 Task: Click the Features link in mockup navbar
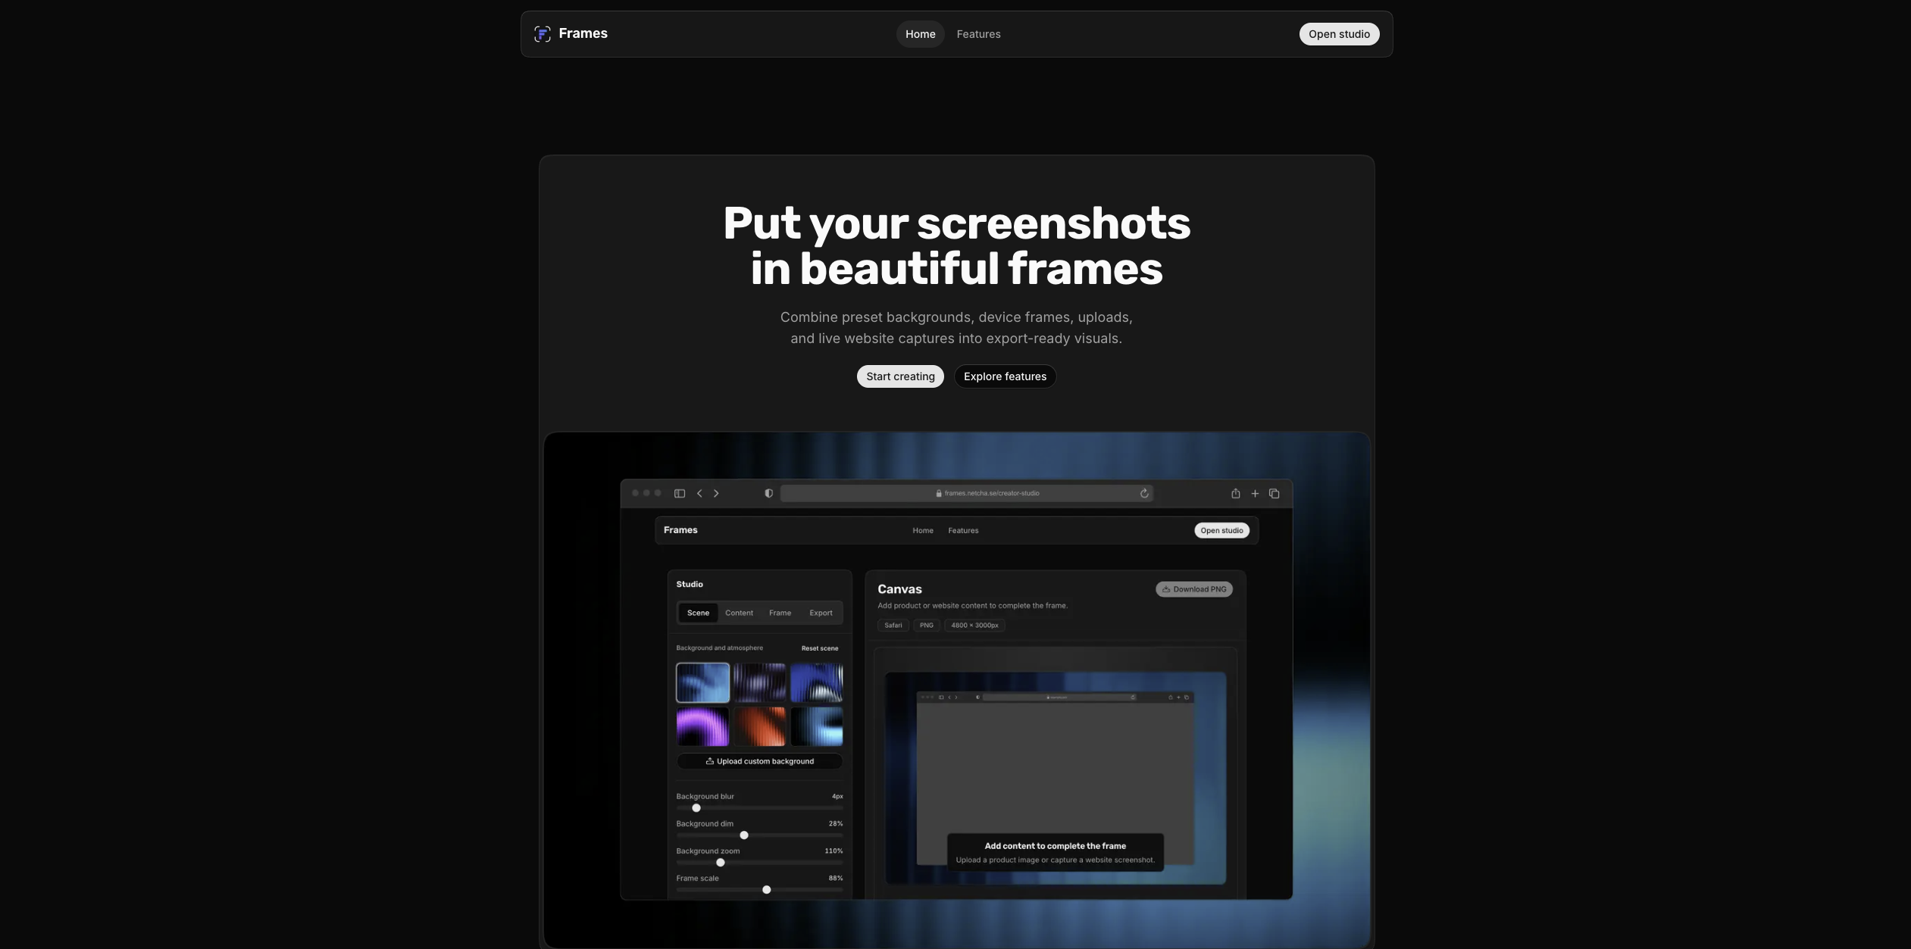click(963, 531)
